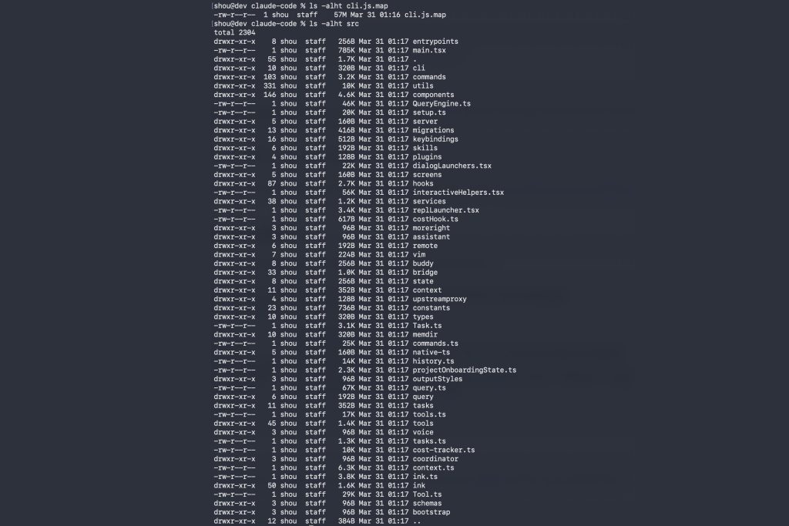Click the replLauncher.tsx file name
789x526 pixels.
point(445,210)
